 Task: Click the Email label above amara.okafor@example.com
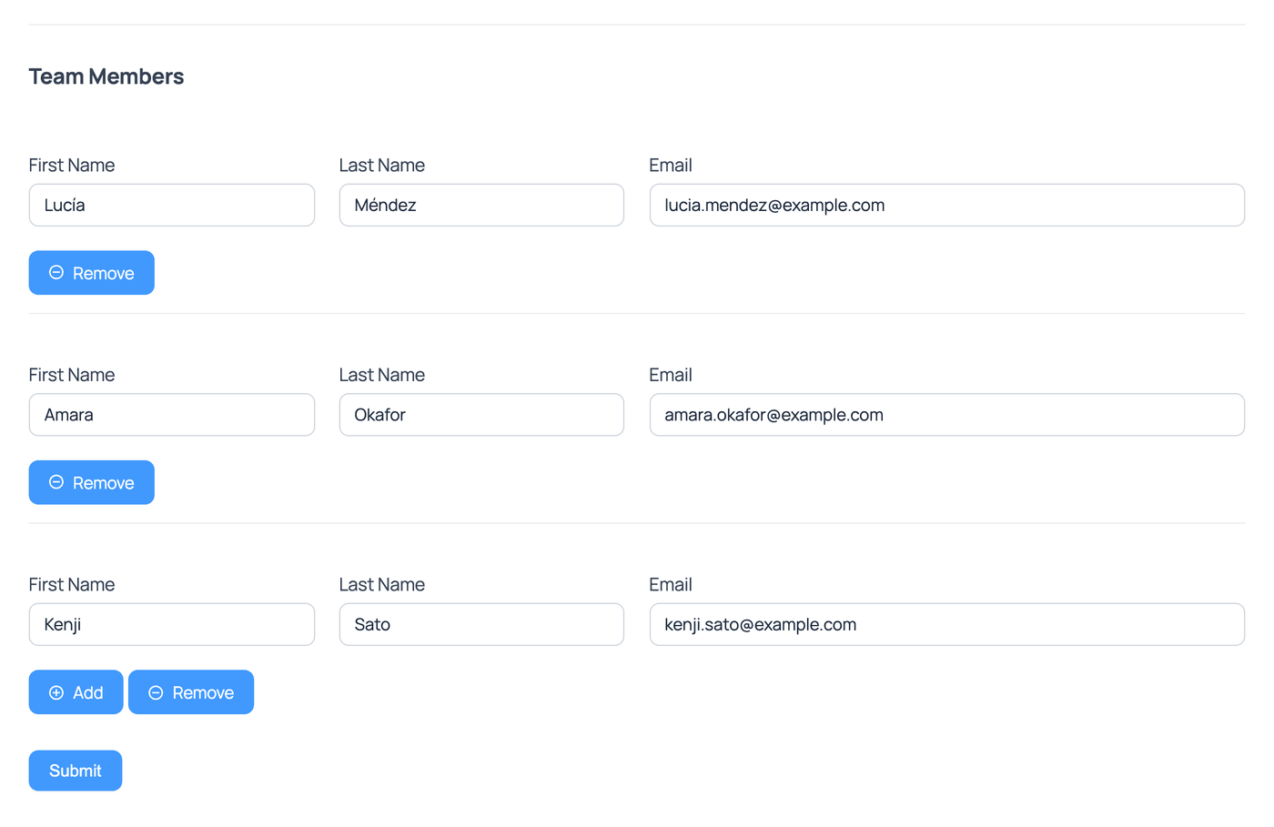click(x=671, y=375)
